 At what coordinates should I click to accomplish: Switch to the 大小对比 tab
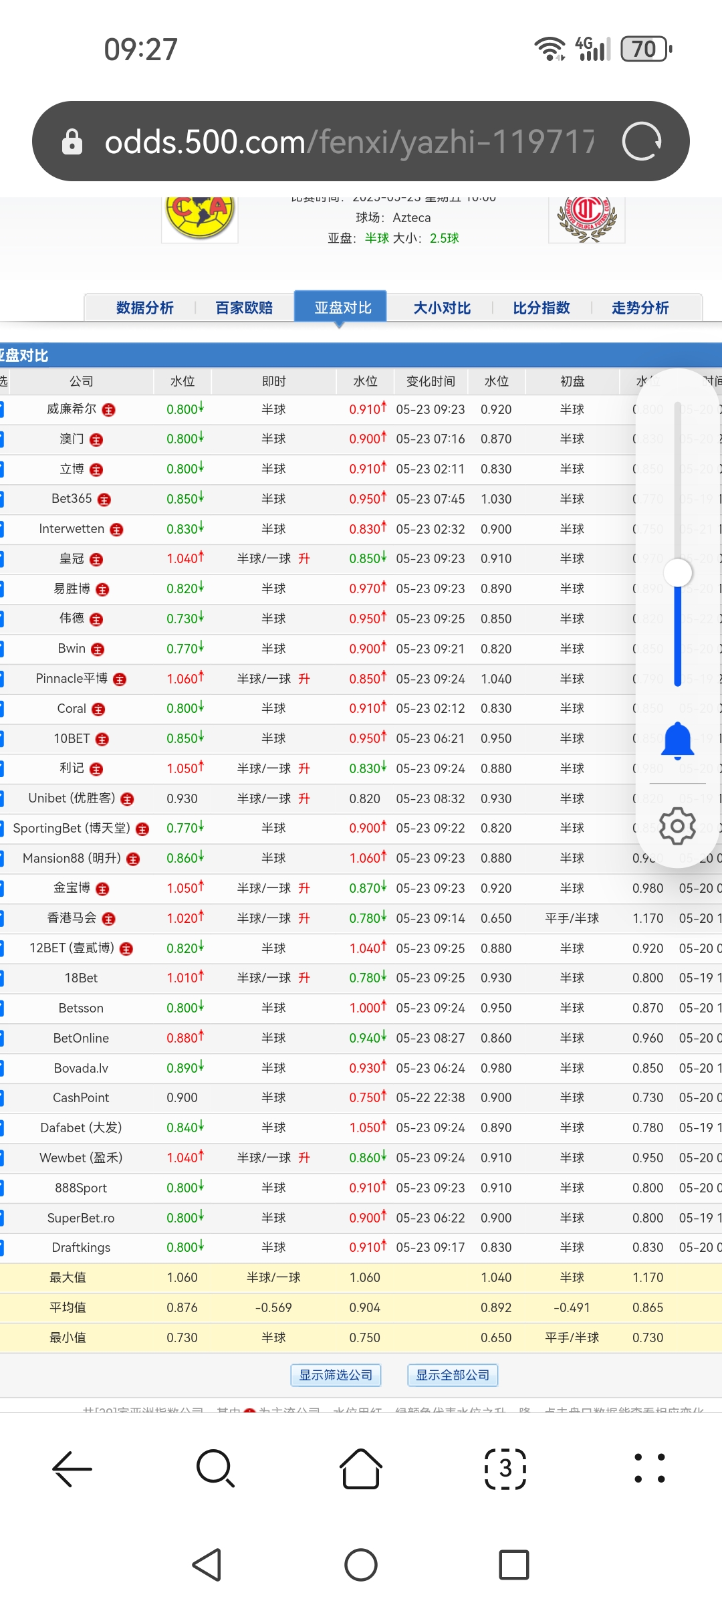point(442,308)
